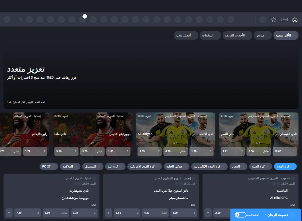Select the tennis 'التنس' sport chip
The width and height of the screenshot is (302, 221).
[238, 167]
